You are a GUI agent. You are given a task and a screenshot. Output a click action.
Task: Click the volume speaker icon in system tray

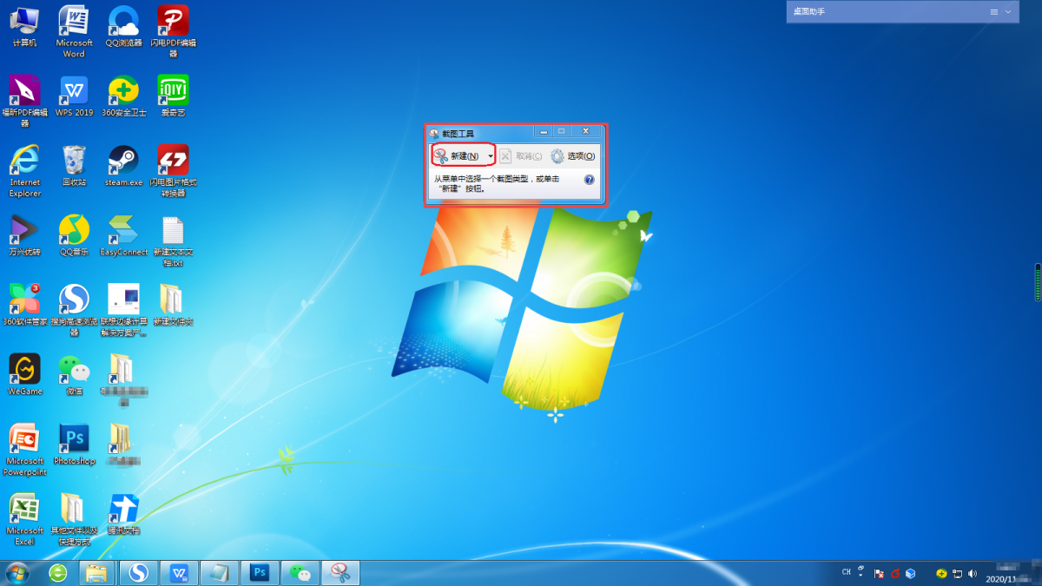coord(972,574)
